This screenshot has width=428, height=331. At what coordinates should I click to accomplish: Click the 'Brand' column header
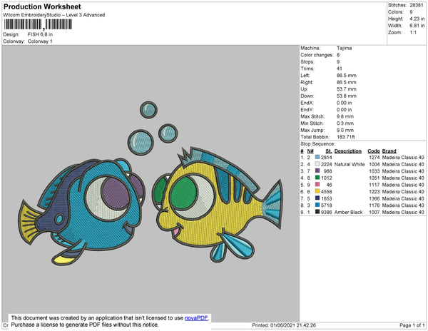(x=389, y=151)
